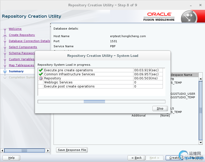The width and height of the screenshot is (205, 162).
Task: Open Database Connection Details step
Action: [29, 41]
